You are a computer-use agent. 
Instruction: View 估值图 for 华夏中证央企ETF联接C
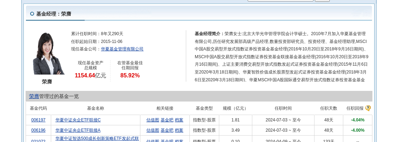[x=152, y=120]
